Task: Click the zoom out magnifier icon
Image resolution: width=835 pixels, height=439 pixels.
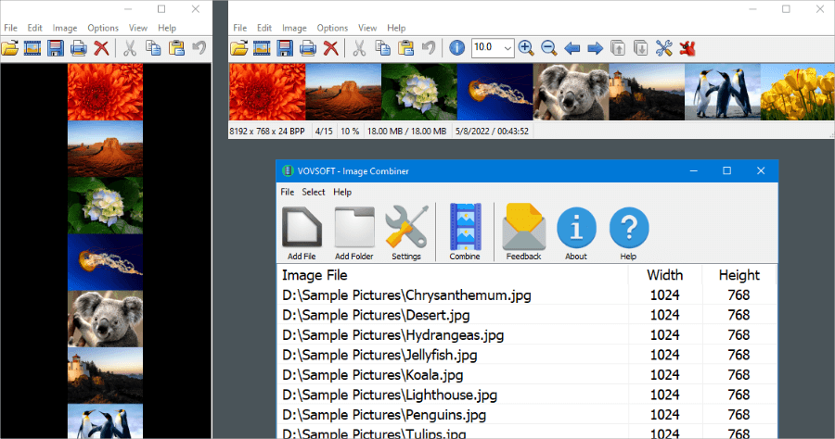Action: [548, 48]
